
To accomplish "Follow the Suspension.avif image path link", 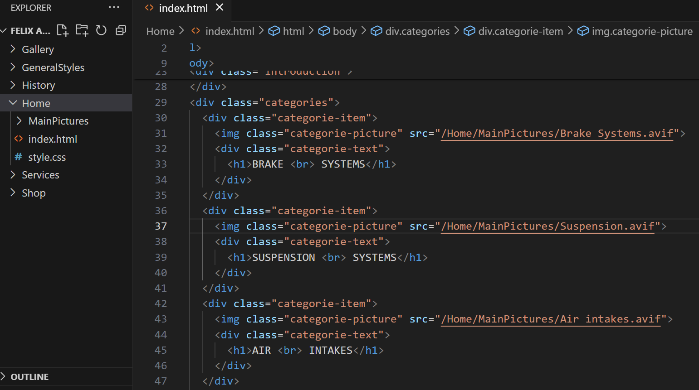I will (547, 226).
